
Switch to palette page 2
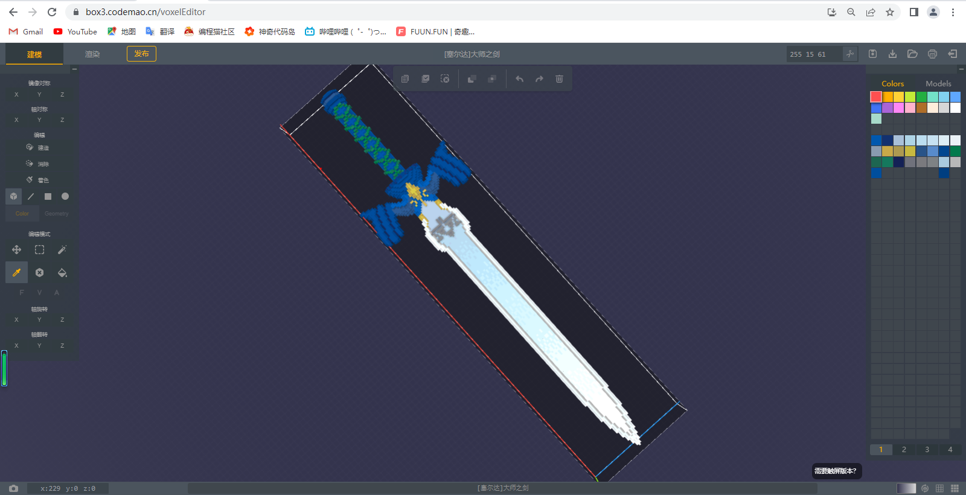(904, 449)
